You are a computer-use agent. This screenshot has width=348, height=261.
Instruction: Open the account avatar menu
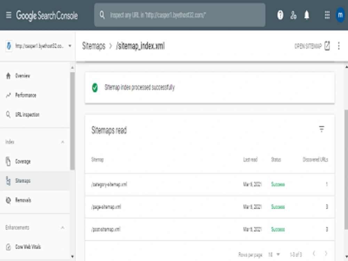point(340,15)
